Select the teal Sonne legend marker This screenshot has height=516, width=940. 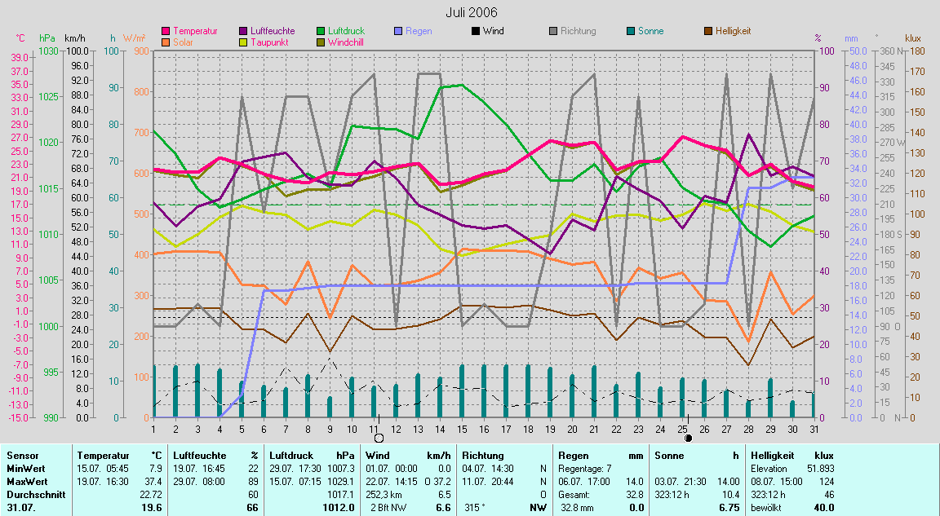click(631, 31)
